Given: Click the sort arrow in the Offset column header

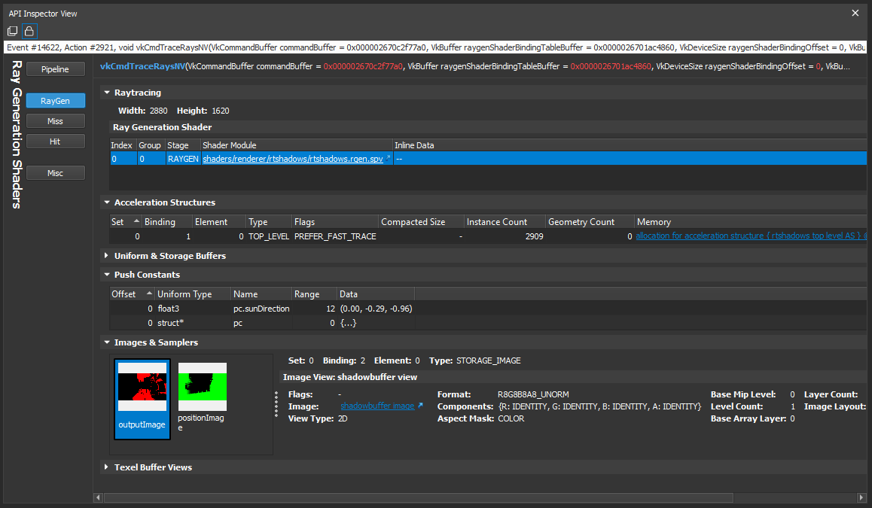Looking at the screenshot, I should point(149,294).
